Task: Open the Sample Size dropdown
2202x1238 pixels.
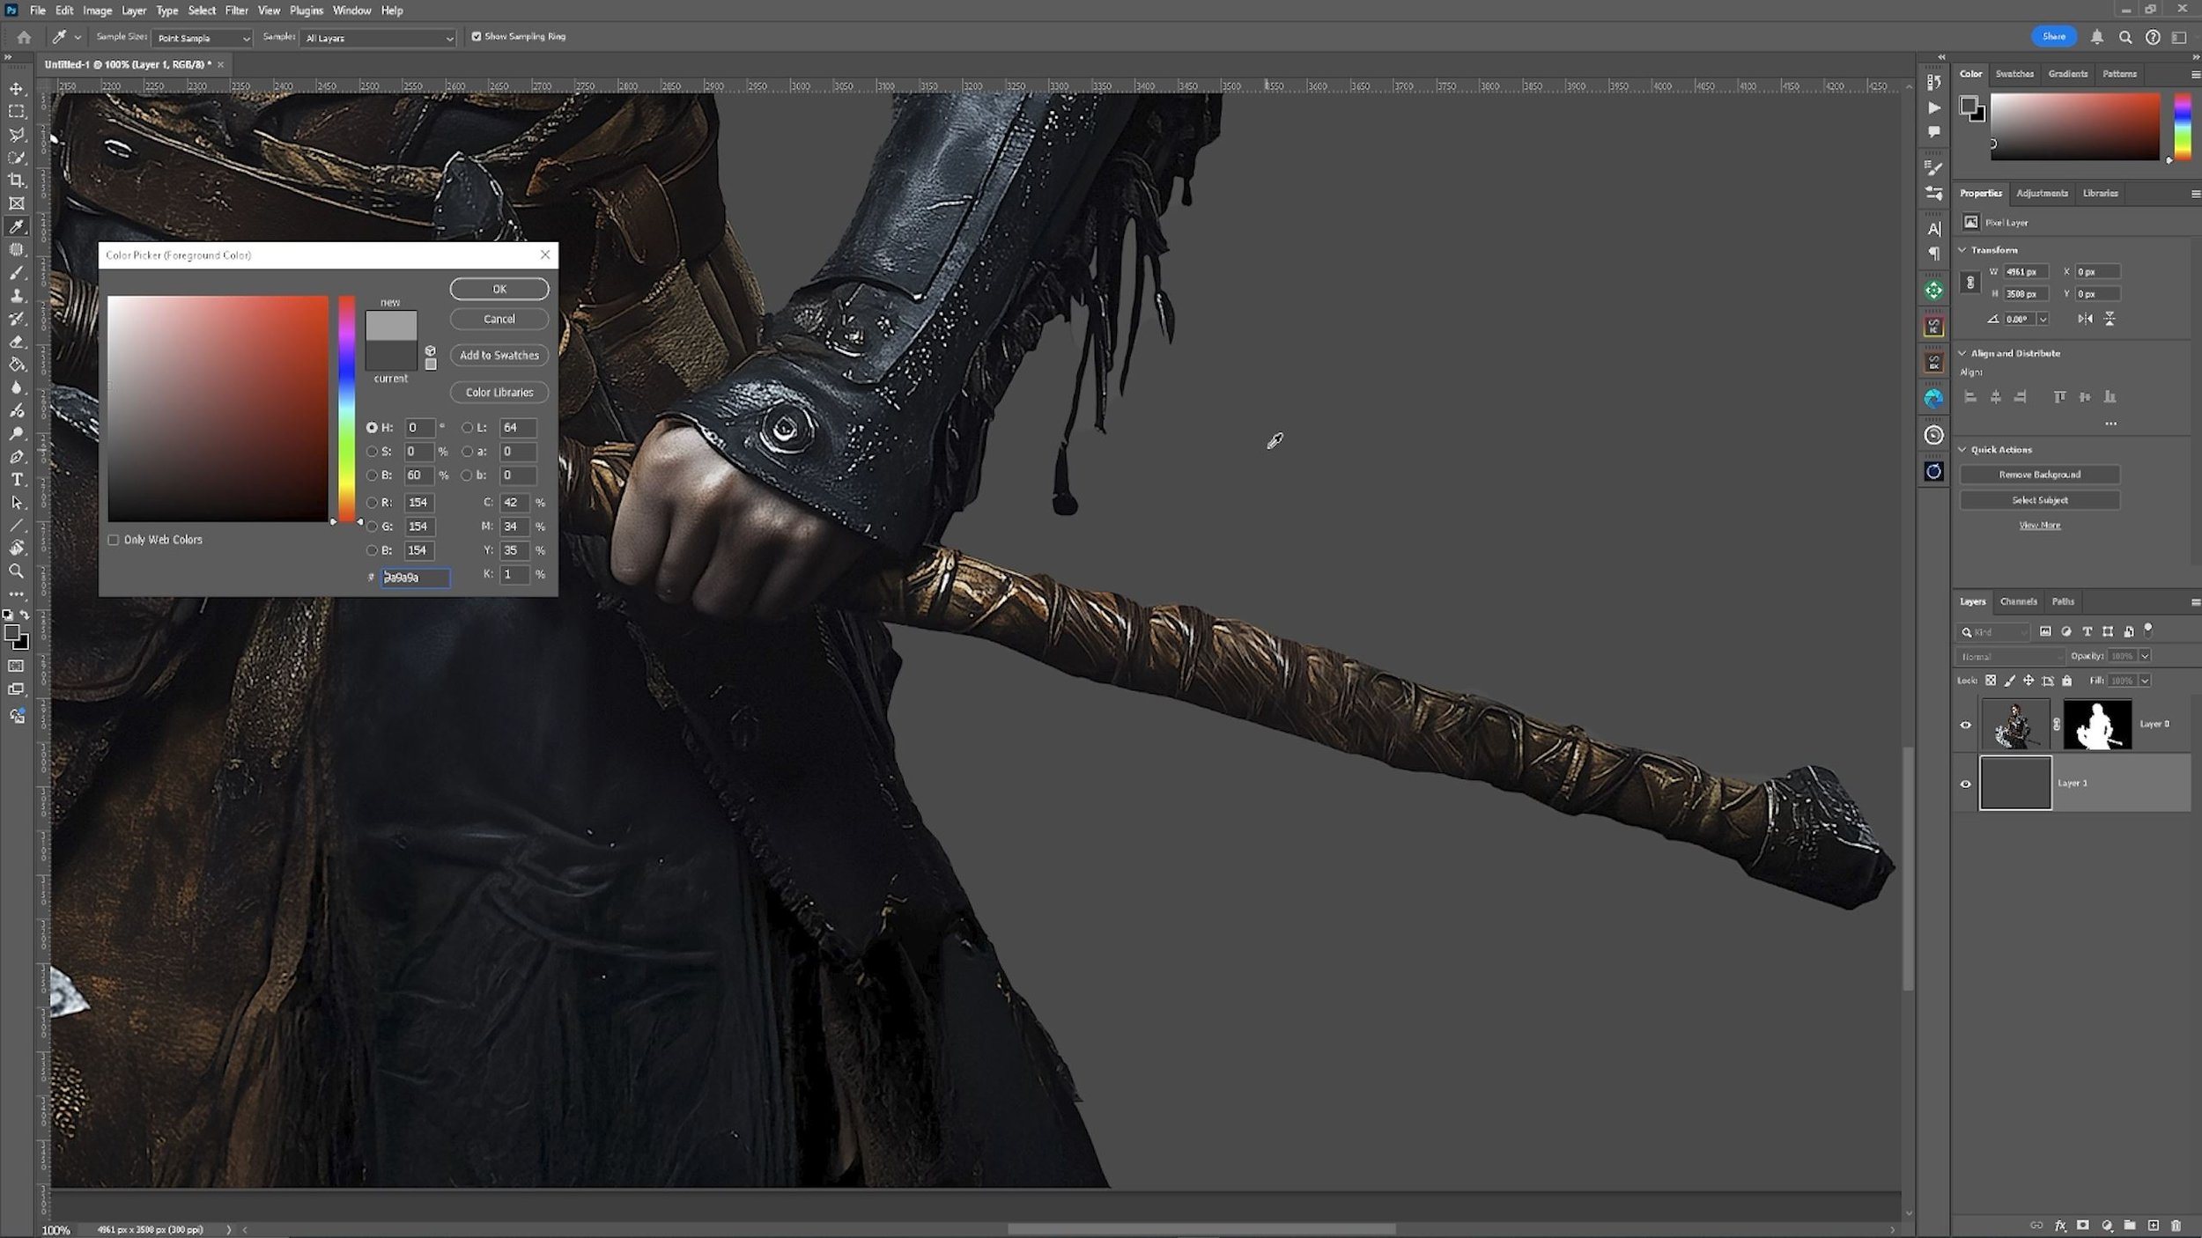Action: pos(203,38)
